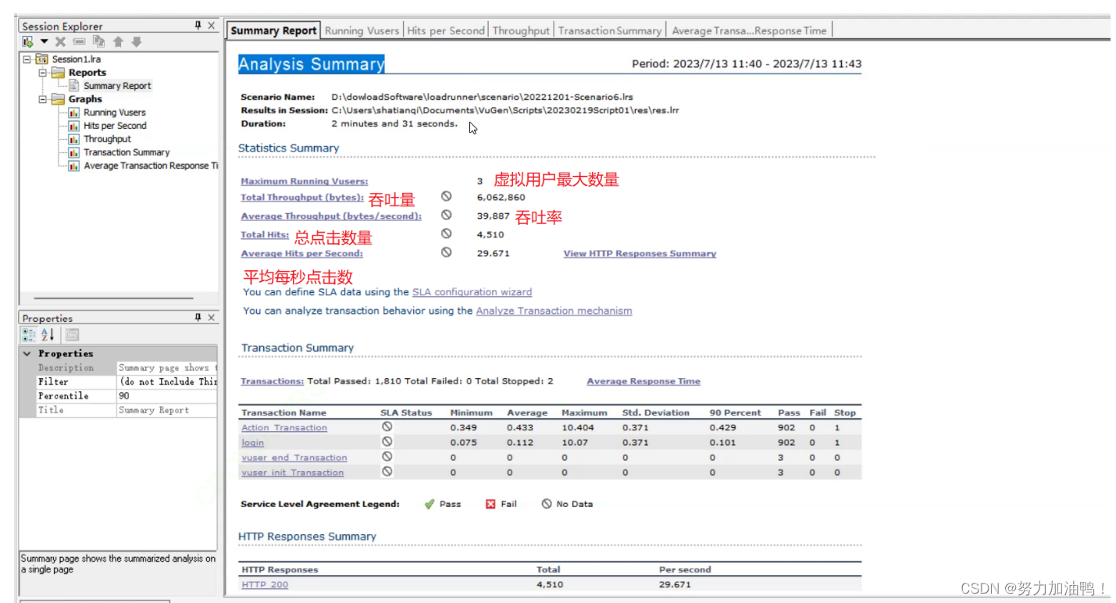
Task: Click the Alphabetical sort A-Z icon in Properties
Action: coord(48,334)
